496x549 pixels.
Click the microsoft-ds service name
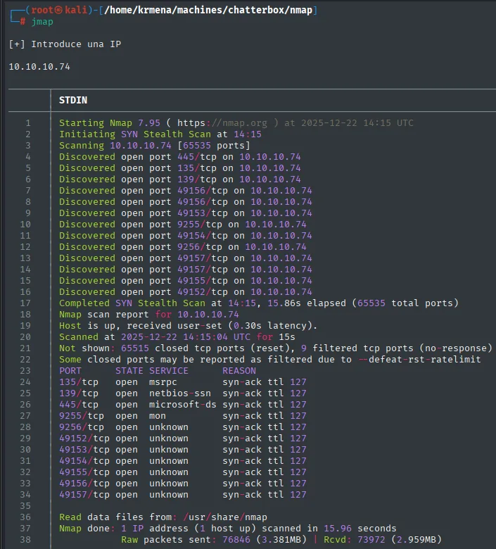click(x=183, y=405)
